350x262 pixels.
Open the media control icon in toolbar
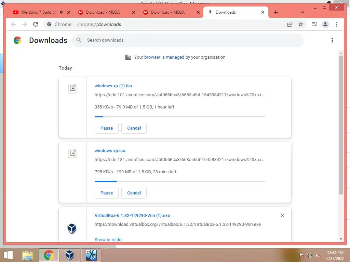[x=314, y=24]
